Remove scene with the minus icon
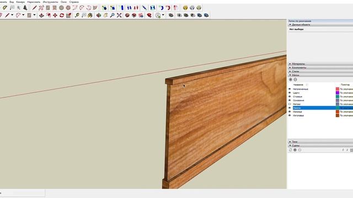The width and height of the screenshot is (353, 198). (x=299, y=150)
